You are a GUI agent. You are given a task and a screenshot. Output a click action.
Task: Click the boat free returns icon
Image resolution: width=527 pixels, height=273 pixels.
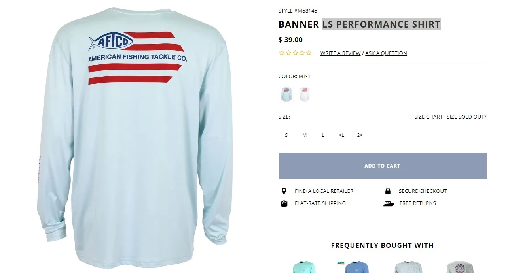(389, 203)
